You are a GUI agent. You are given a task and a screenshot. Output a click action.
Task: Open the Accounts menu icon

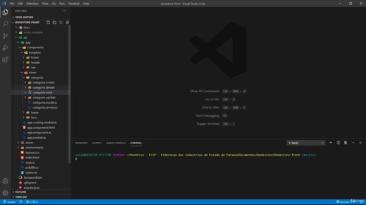click(5, 181)
